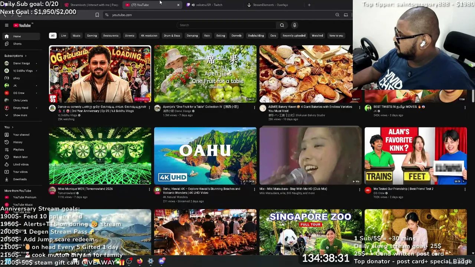The image size is (475, 267).
Task: Close the YouTube browser tab
Action: coord(178,5)
